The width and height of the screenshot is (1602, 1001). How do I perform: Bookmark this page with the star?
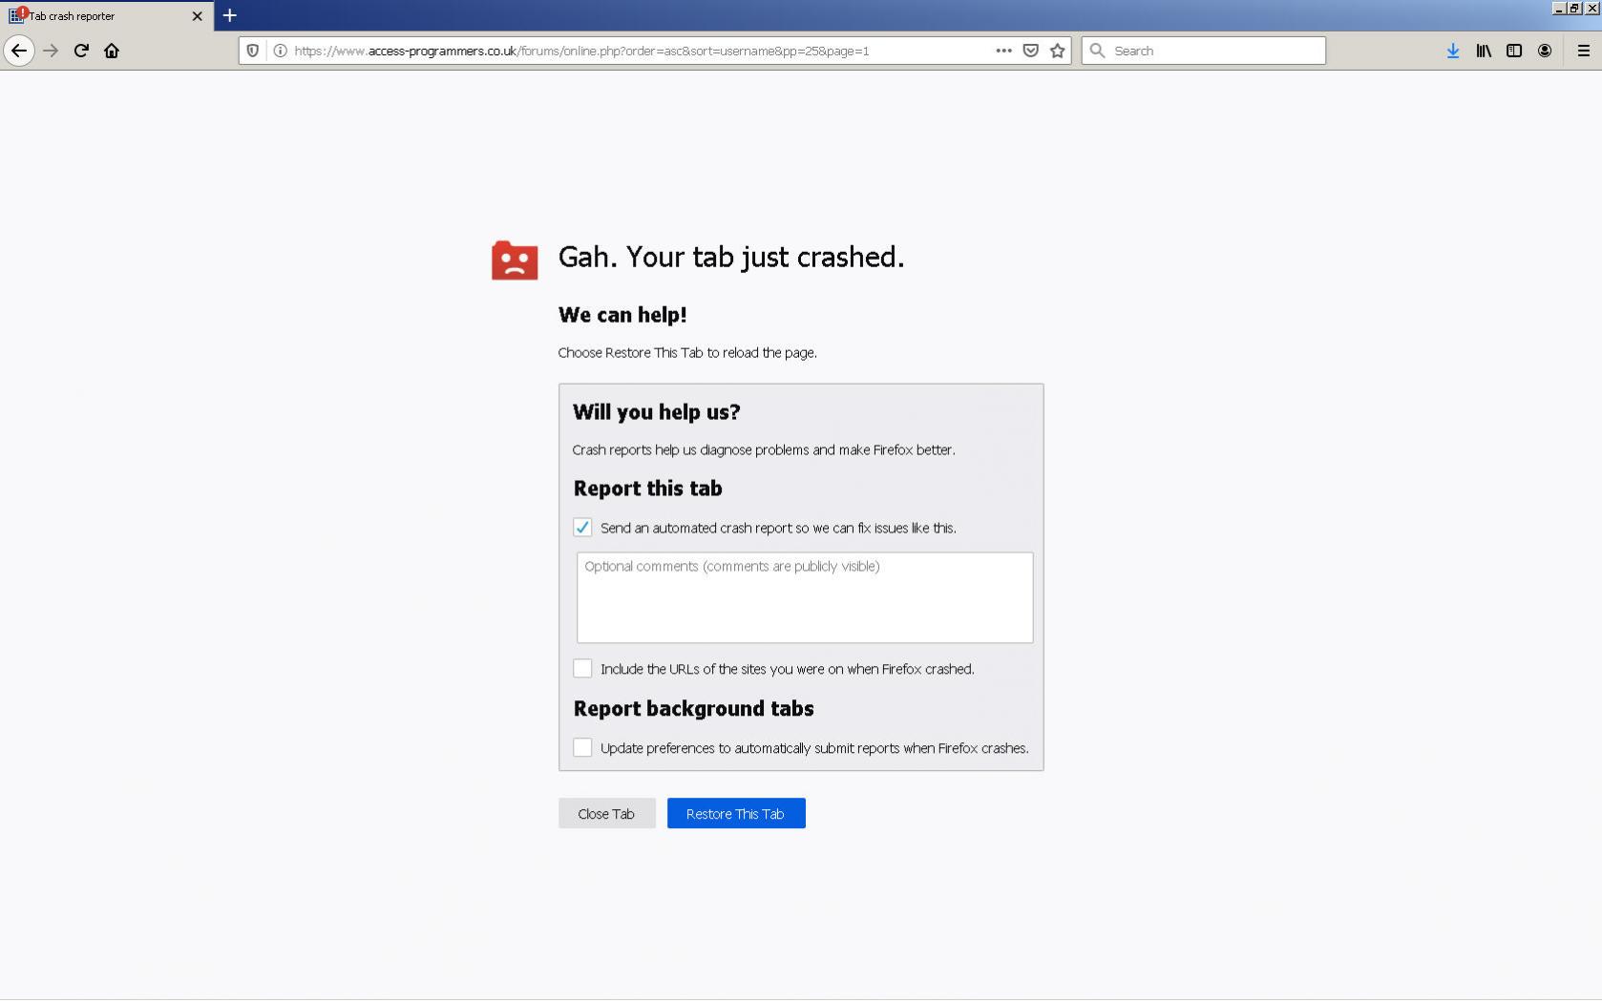(x=1057, y=51)
